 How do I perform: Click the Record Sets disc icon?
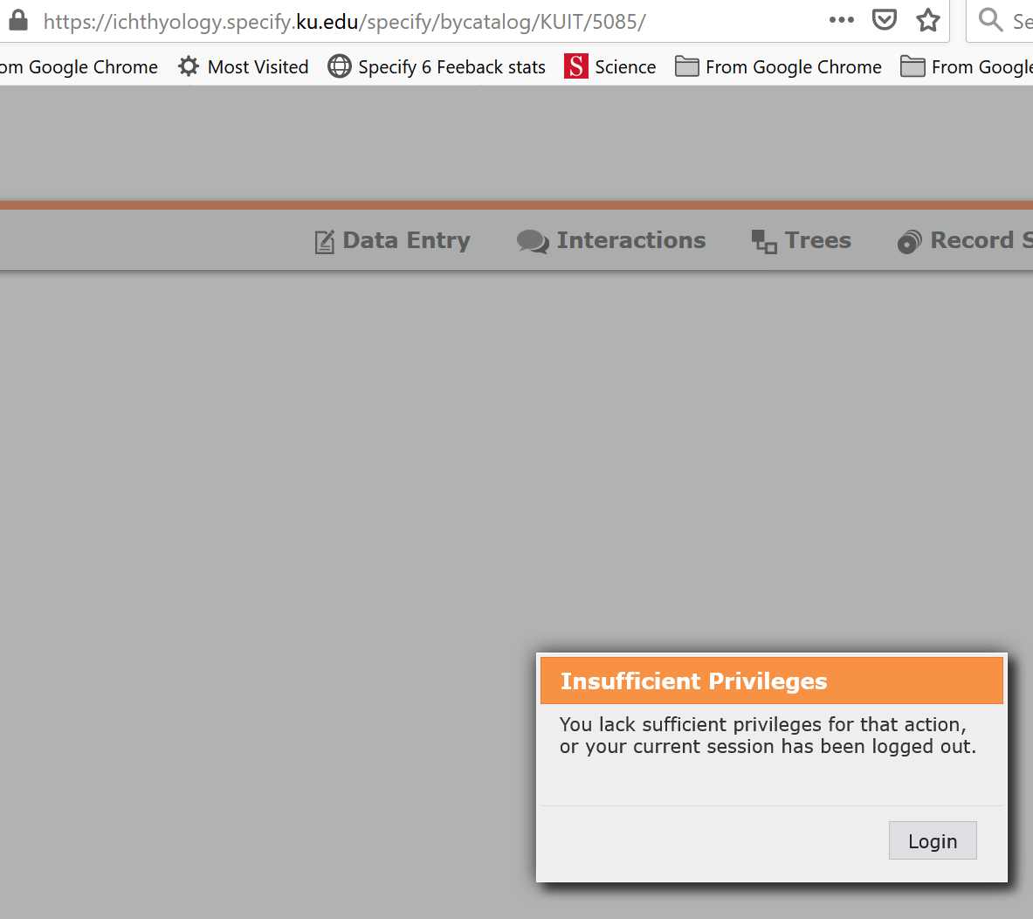pos(909,241)
